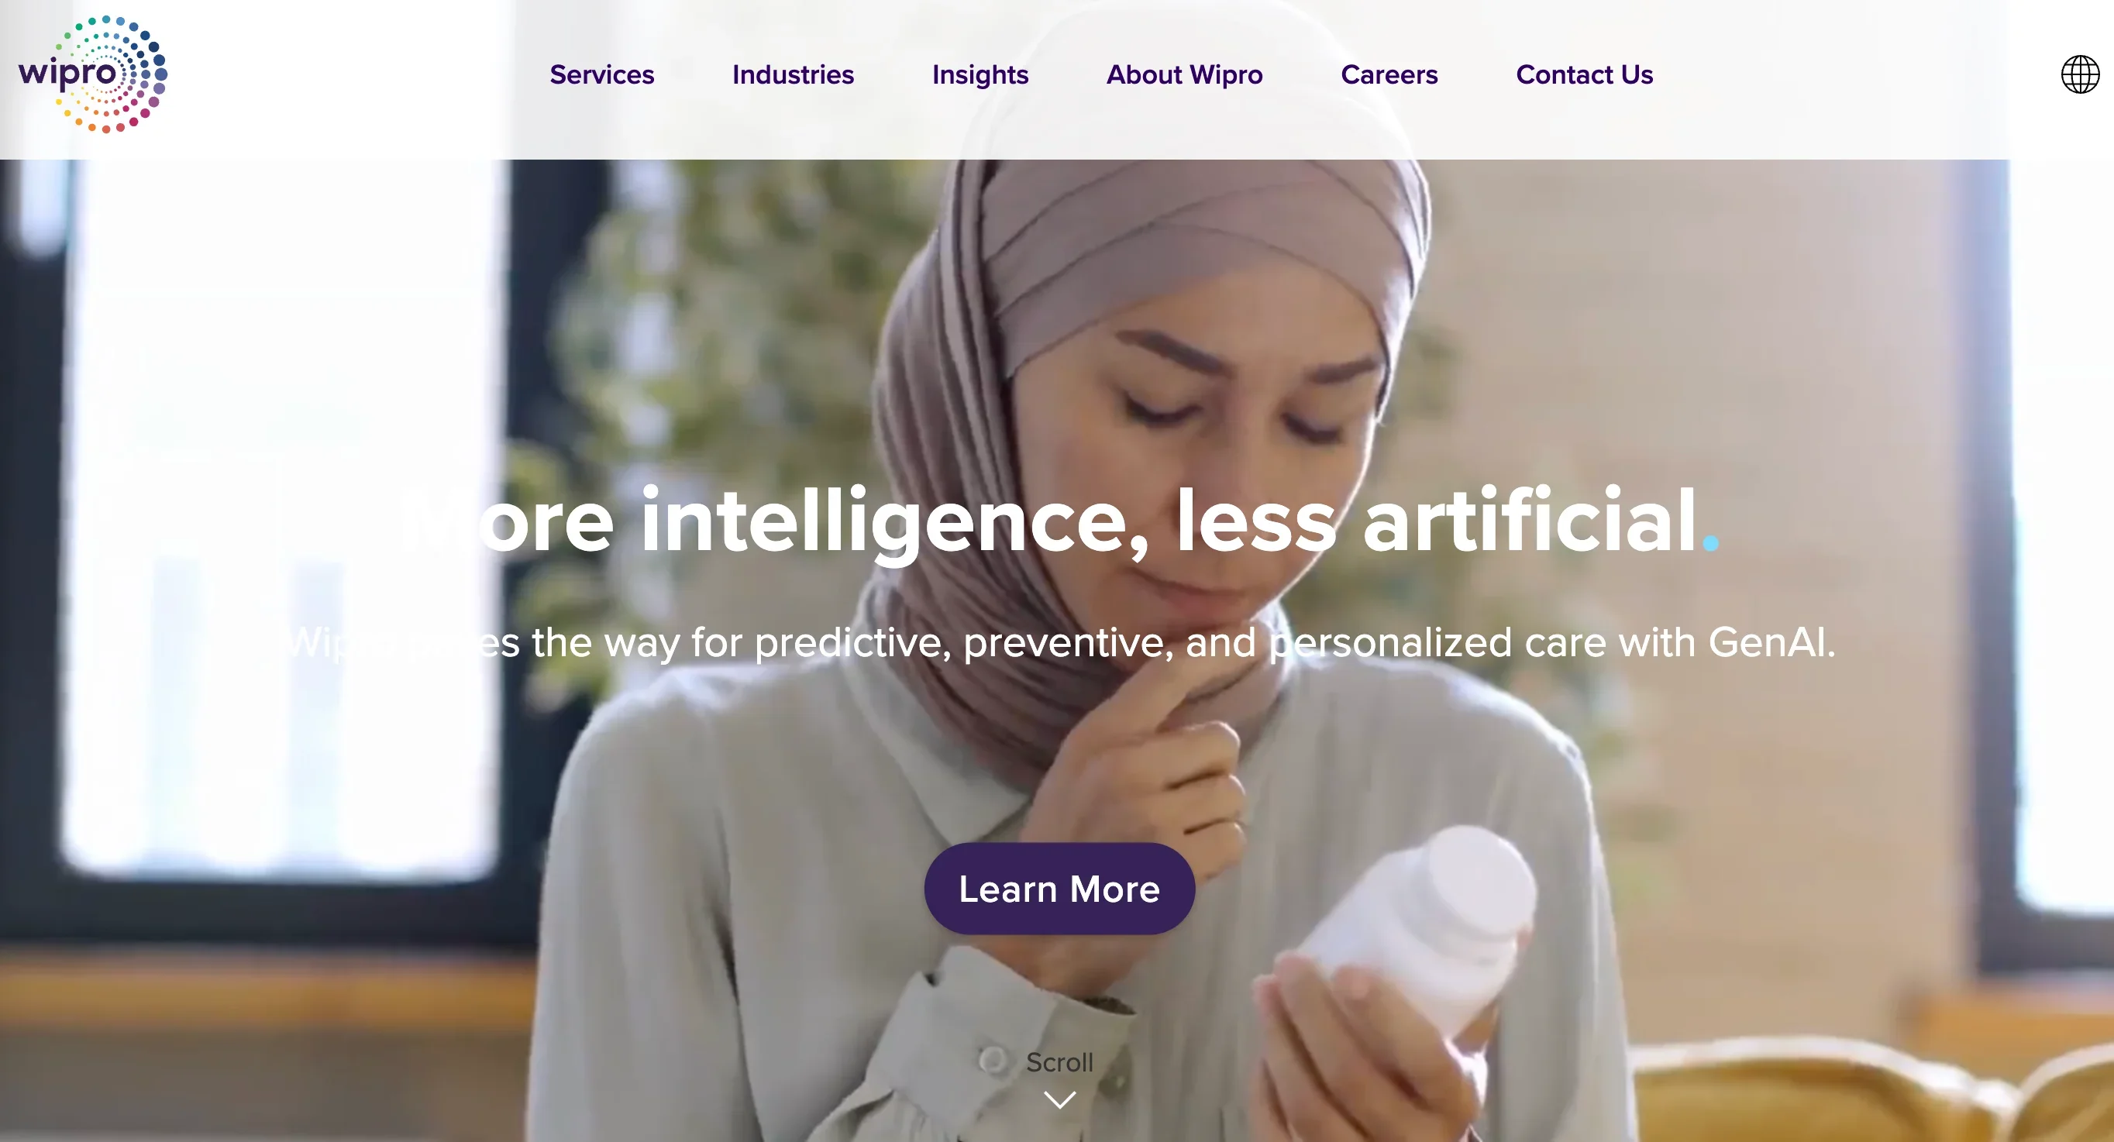Expand the Insights navigation item
Image resolution: width=2114 pixels, height=1142 pixels.
tap(980, 74)
